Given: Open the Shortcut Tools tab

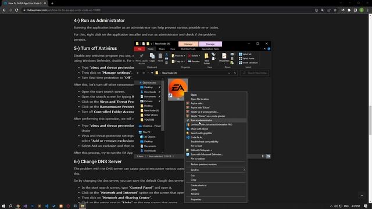Looking at the screenshot, I should 188,49.
